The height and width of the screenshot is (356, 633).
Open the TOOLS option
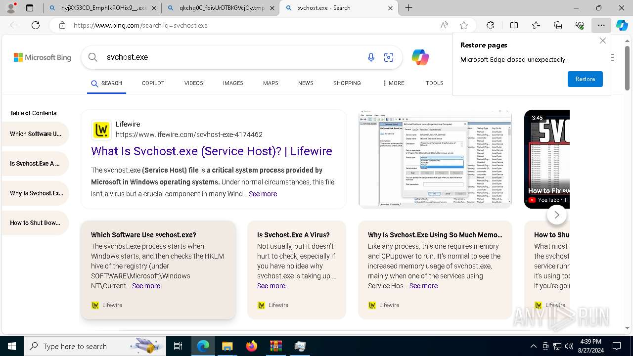click(434, 83)
